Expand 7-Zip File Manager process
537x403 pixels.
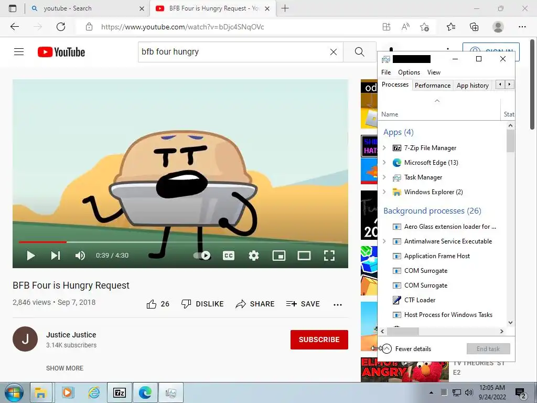pos(384,147)
